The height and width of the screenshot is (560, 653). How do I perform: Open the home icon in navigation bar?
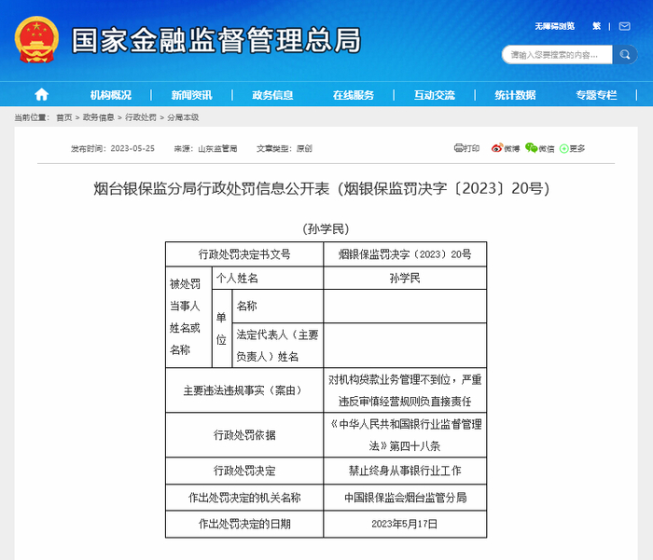click(41, 95)
